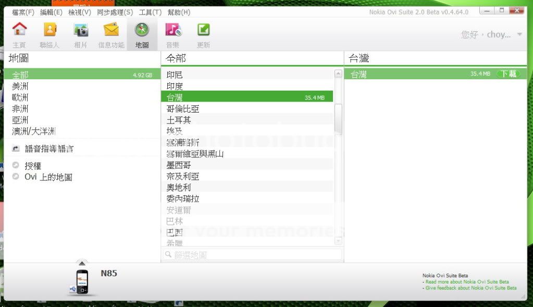Open Give feedback about Nokia Ovi Suite Beta link
This screenshot has height=307, width=533.
click(x=471, y=288)
